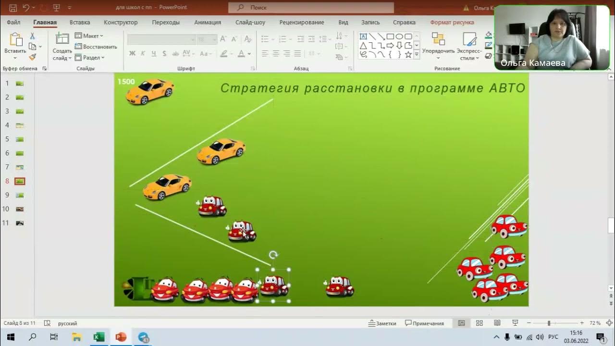Select the triangle shape
The width and height of the screenshot is (615, 346).
click(x=364, y=46)
